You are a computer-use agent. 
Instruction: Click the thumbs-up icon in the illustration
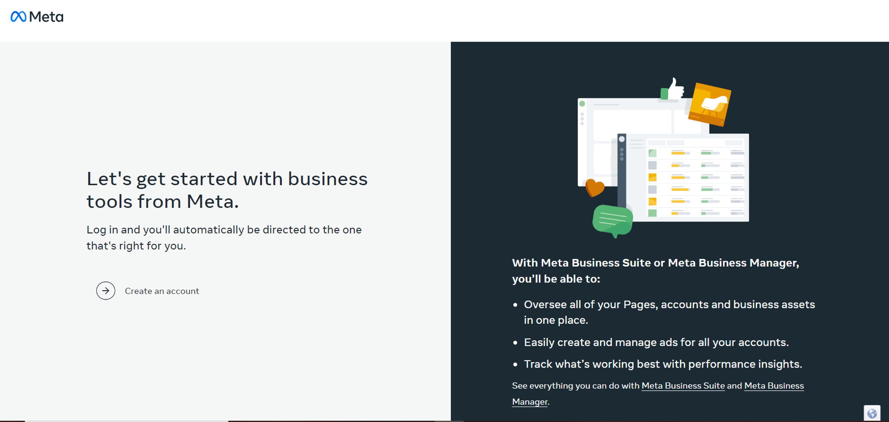pos(672,89)
